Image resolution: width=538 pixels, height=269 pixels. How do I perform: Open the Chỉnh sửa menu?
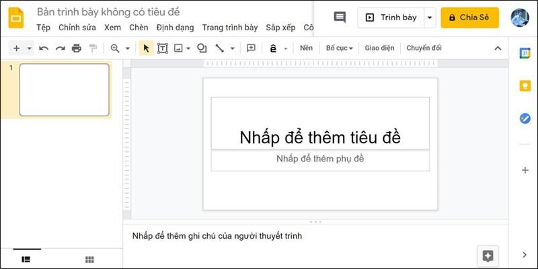click(x=77, y=28)
